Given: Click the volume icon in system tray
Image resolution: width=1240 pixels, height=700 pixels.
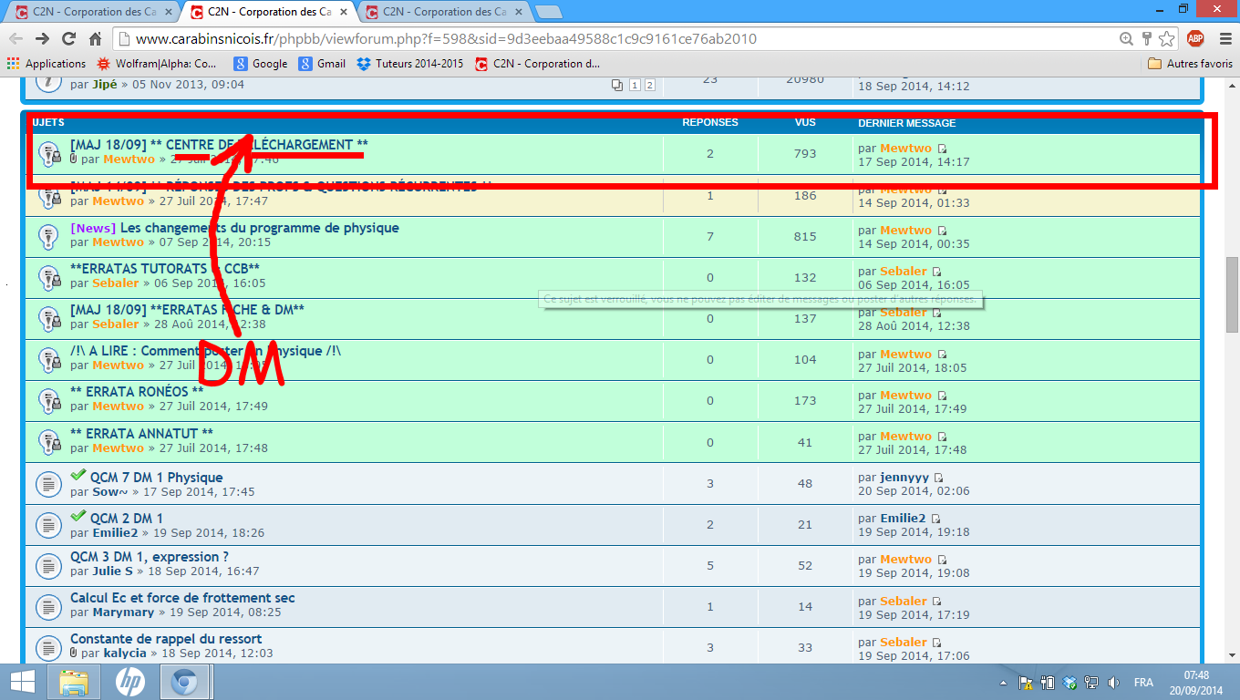Looking at the screenshot, I should point(1112,682).
